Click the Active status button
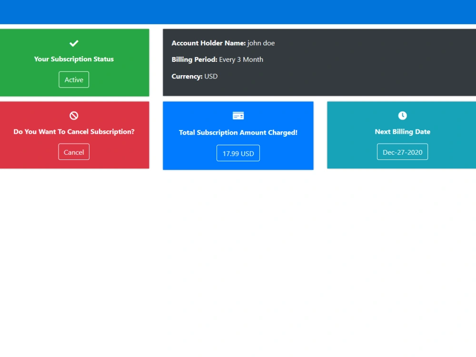 point(74,79)
